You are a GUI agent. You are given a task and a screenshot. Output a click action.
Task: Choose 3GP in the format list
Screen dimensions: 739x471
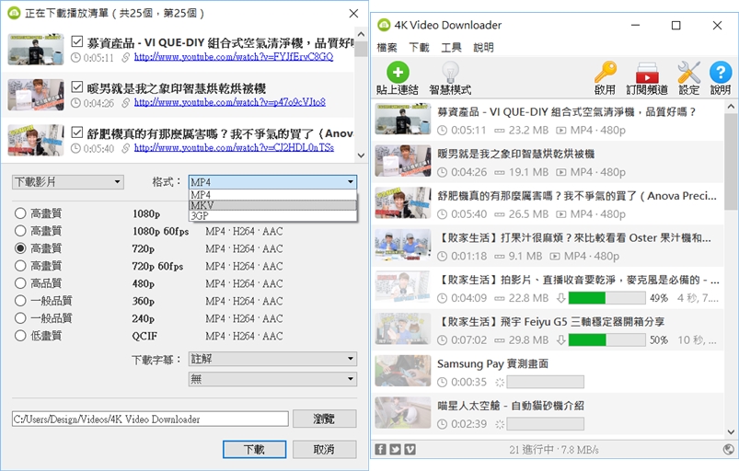point(272,215)
